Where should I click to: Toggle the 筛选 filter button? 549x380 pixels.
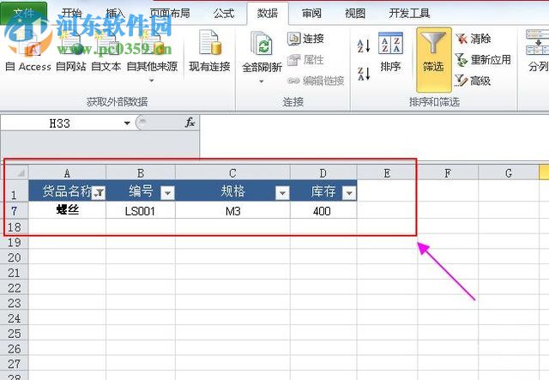433,59
